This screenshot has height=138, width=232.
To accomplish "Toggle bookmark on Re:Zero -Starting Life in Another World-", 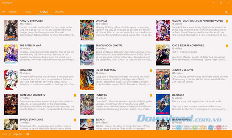I will pos(227,21).
